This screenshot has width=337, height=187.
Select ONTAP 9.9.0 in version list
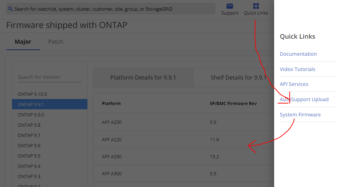[31, 115]
